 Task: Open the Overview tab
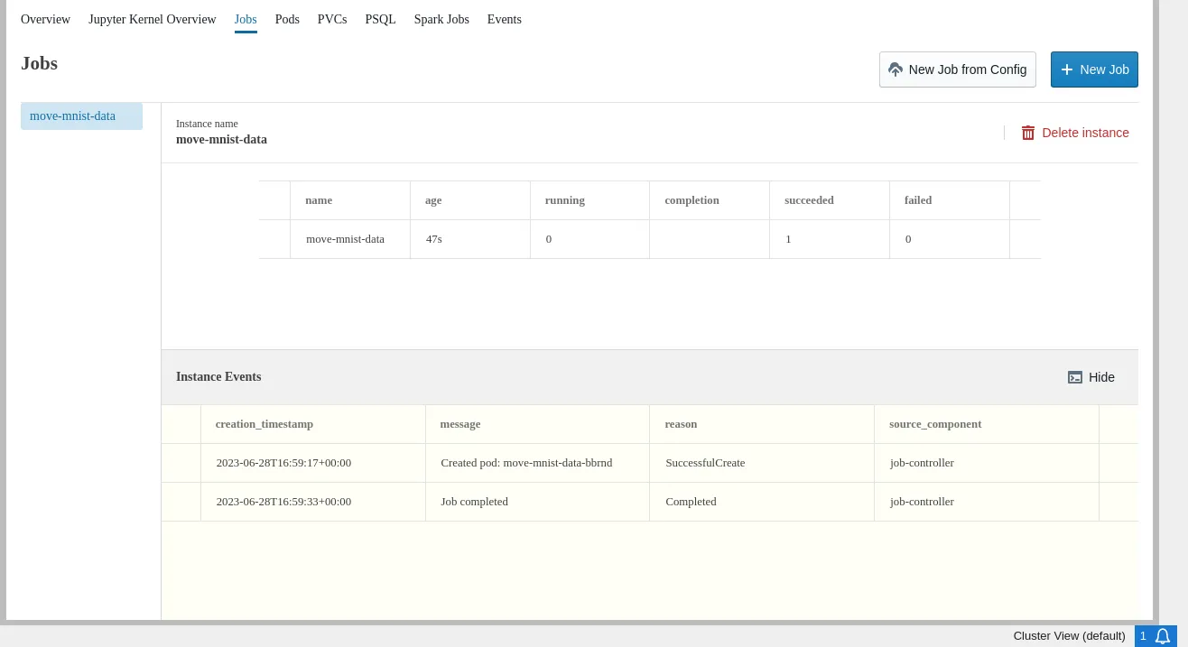pos(45,19)
